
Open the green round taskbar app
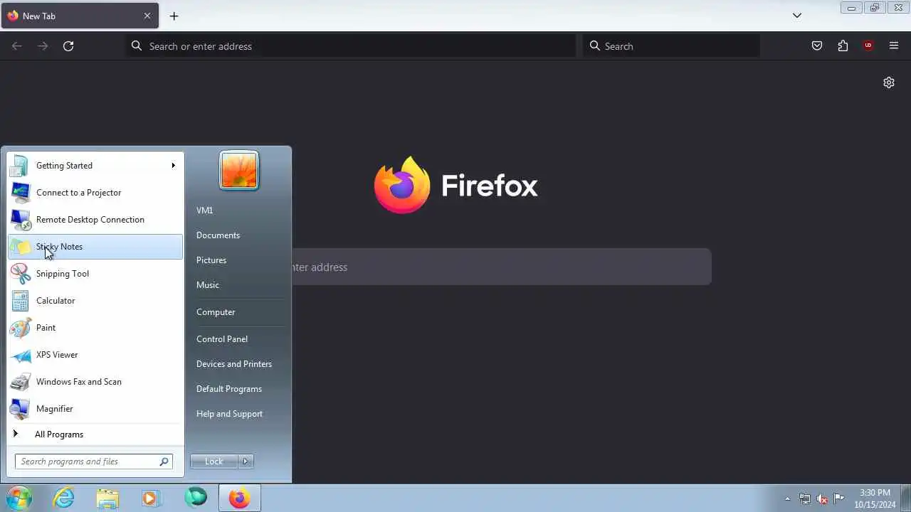(196, 498)
